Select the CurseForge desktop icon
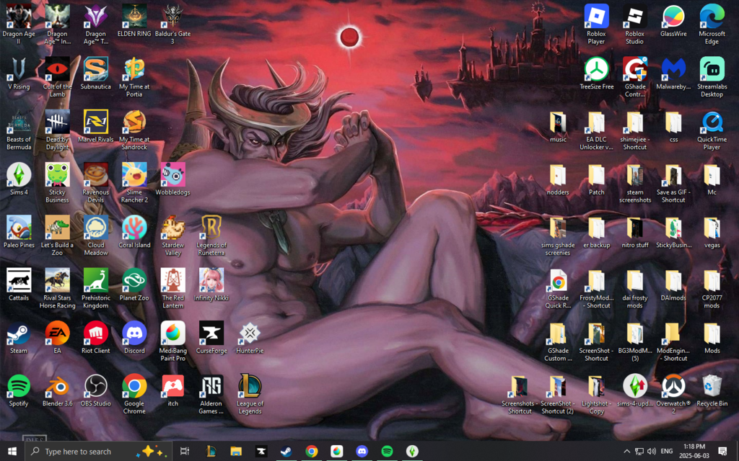The width and height of the screenshot is (739, 461). (211, 337)
